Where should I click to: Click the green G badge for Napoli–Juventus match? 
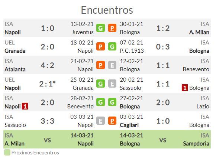tap(100, 28)
